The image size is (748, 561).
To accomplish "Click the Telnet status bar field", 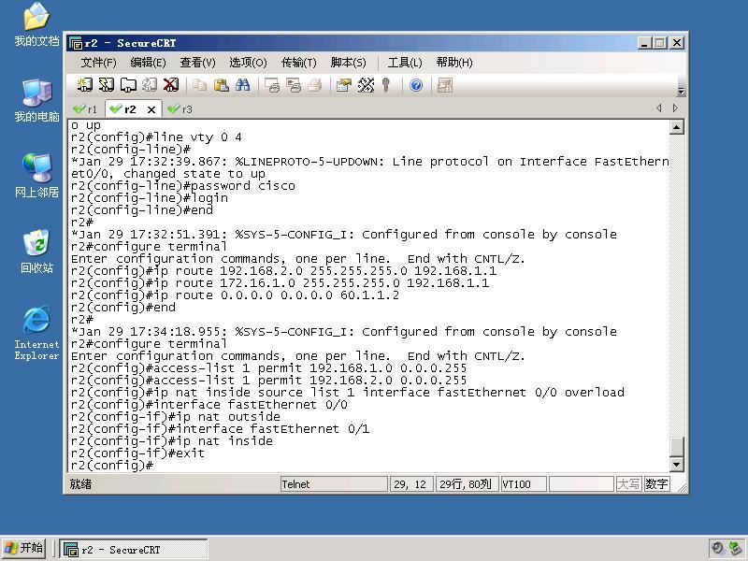I will 334,484.
